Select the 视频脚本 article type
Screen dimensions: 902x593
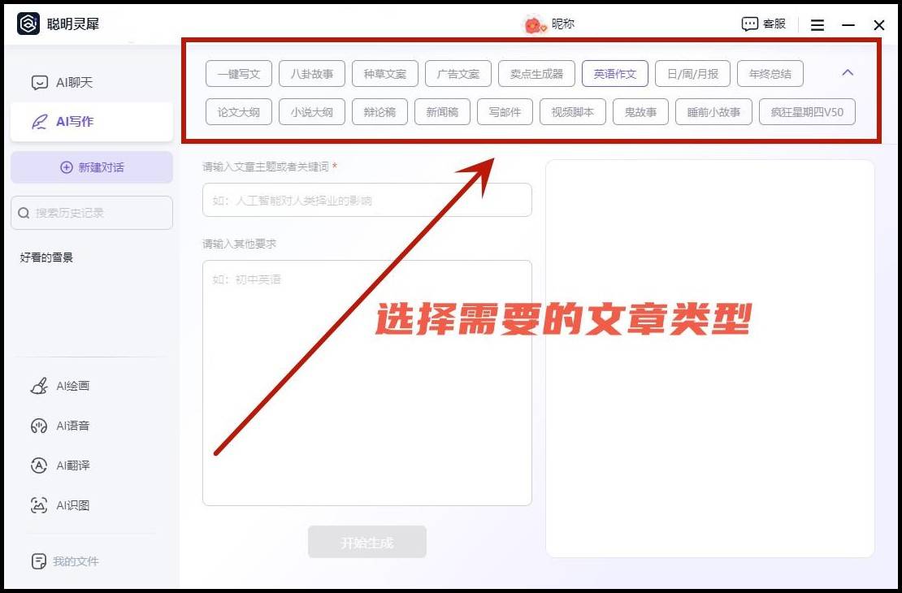coord(573,111)
